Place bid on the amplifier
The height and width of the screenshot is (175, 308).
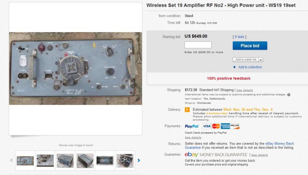click(250, 46)
